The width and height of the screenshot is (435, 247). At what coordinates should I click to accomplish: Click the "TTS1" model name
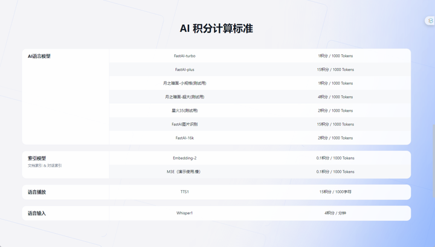click(x=184, y=191)
